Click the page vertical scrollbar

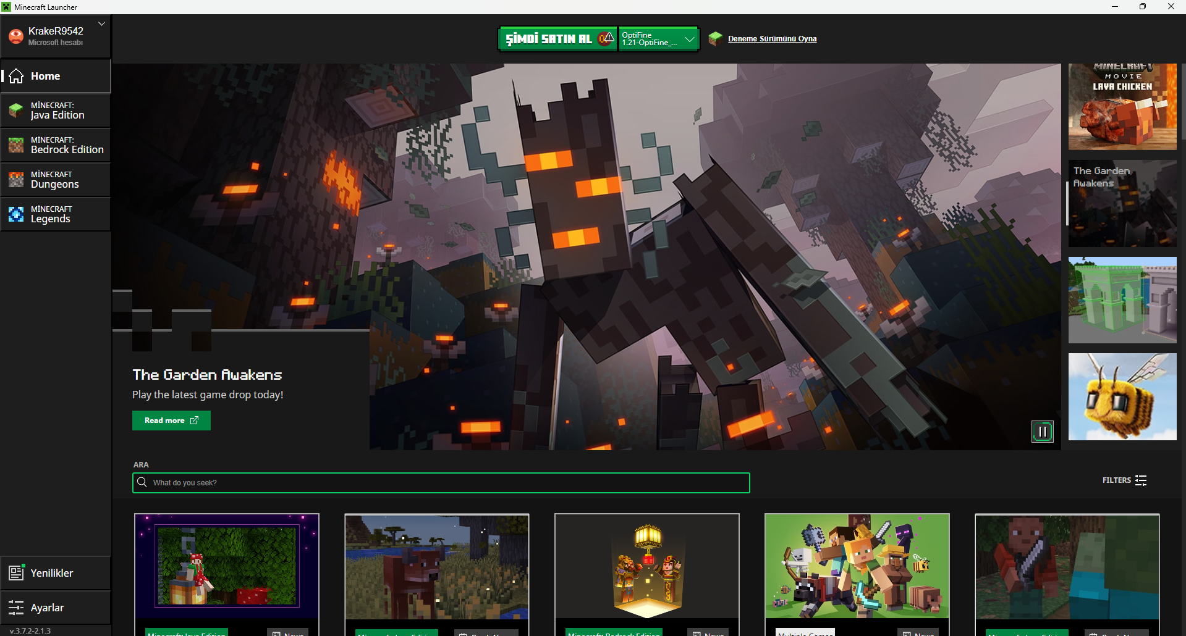coord(1183,102)
